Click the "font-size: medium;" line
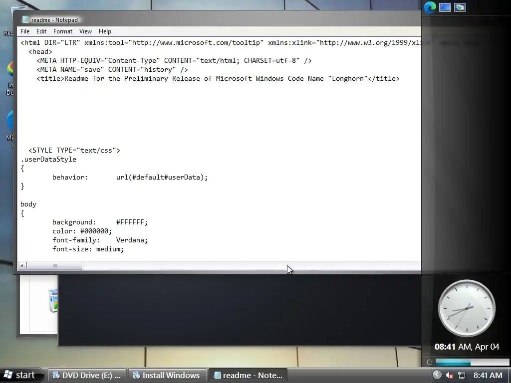 [88, 249]
